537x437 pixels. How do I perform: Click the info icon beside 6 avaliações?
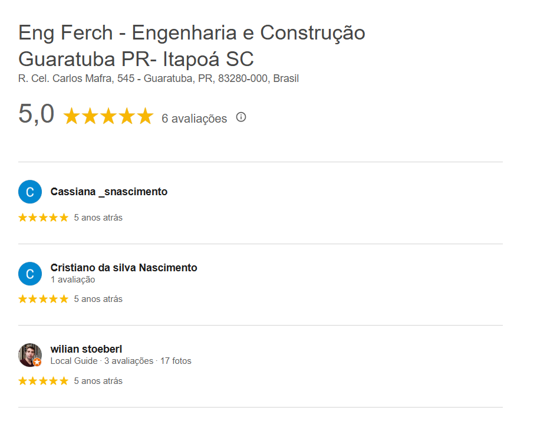pos(241,117)
